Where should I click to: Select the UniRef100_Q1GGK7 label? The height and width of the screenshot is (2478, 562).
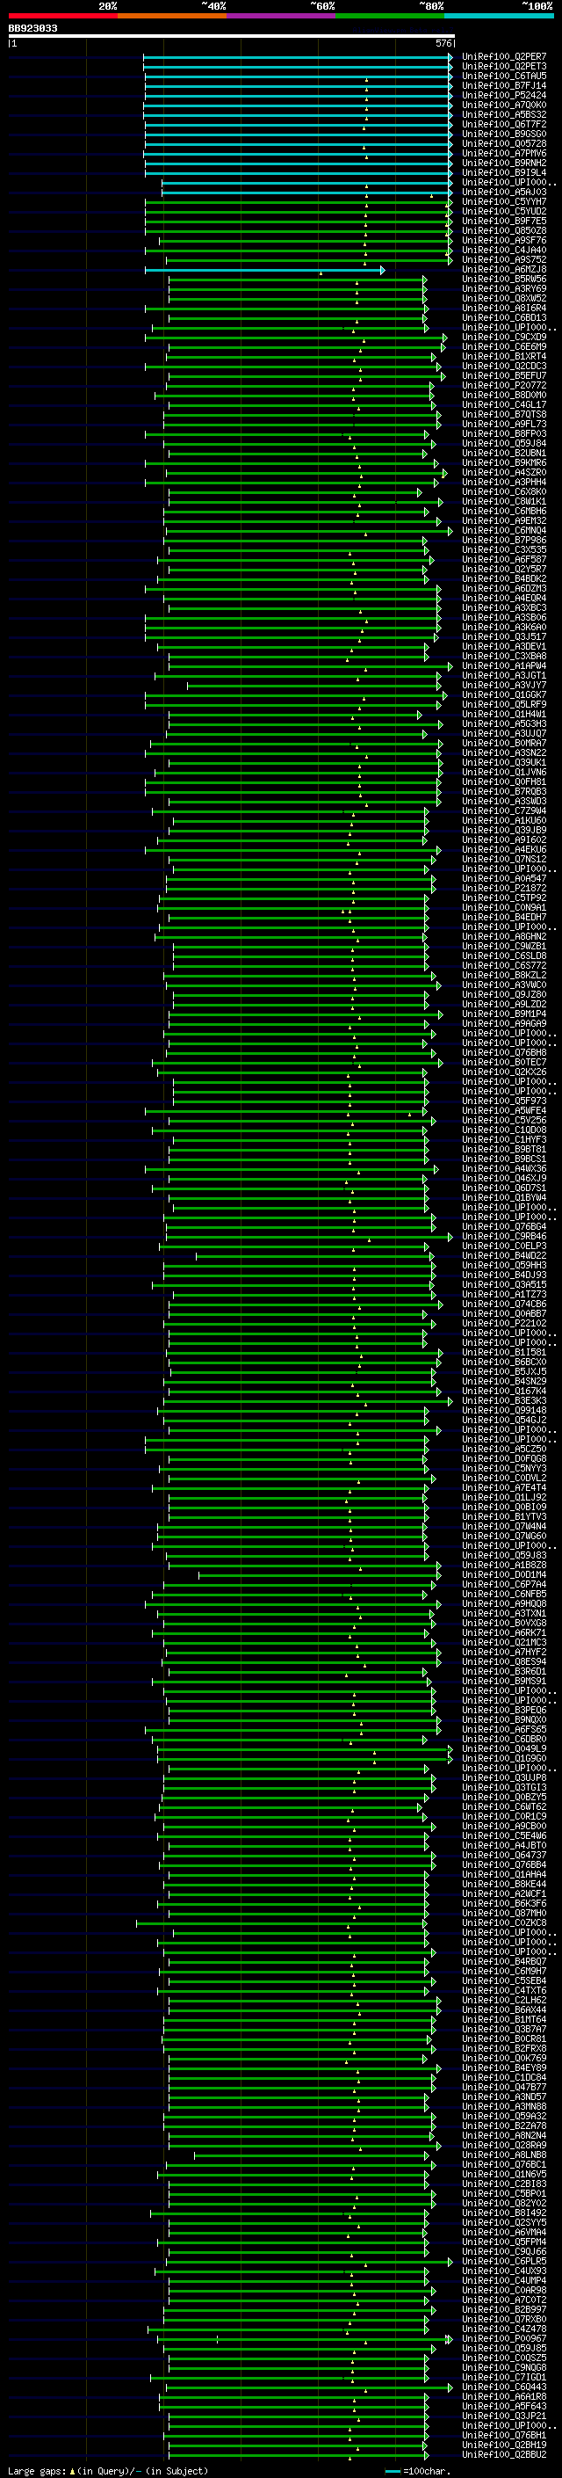[x=503, y=695]
